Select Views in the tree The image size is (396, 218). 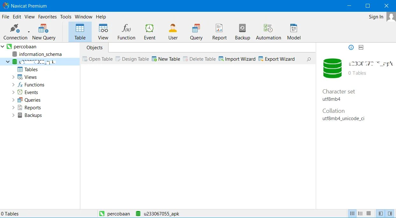pyautogui.click(x=30, y=77)
